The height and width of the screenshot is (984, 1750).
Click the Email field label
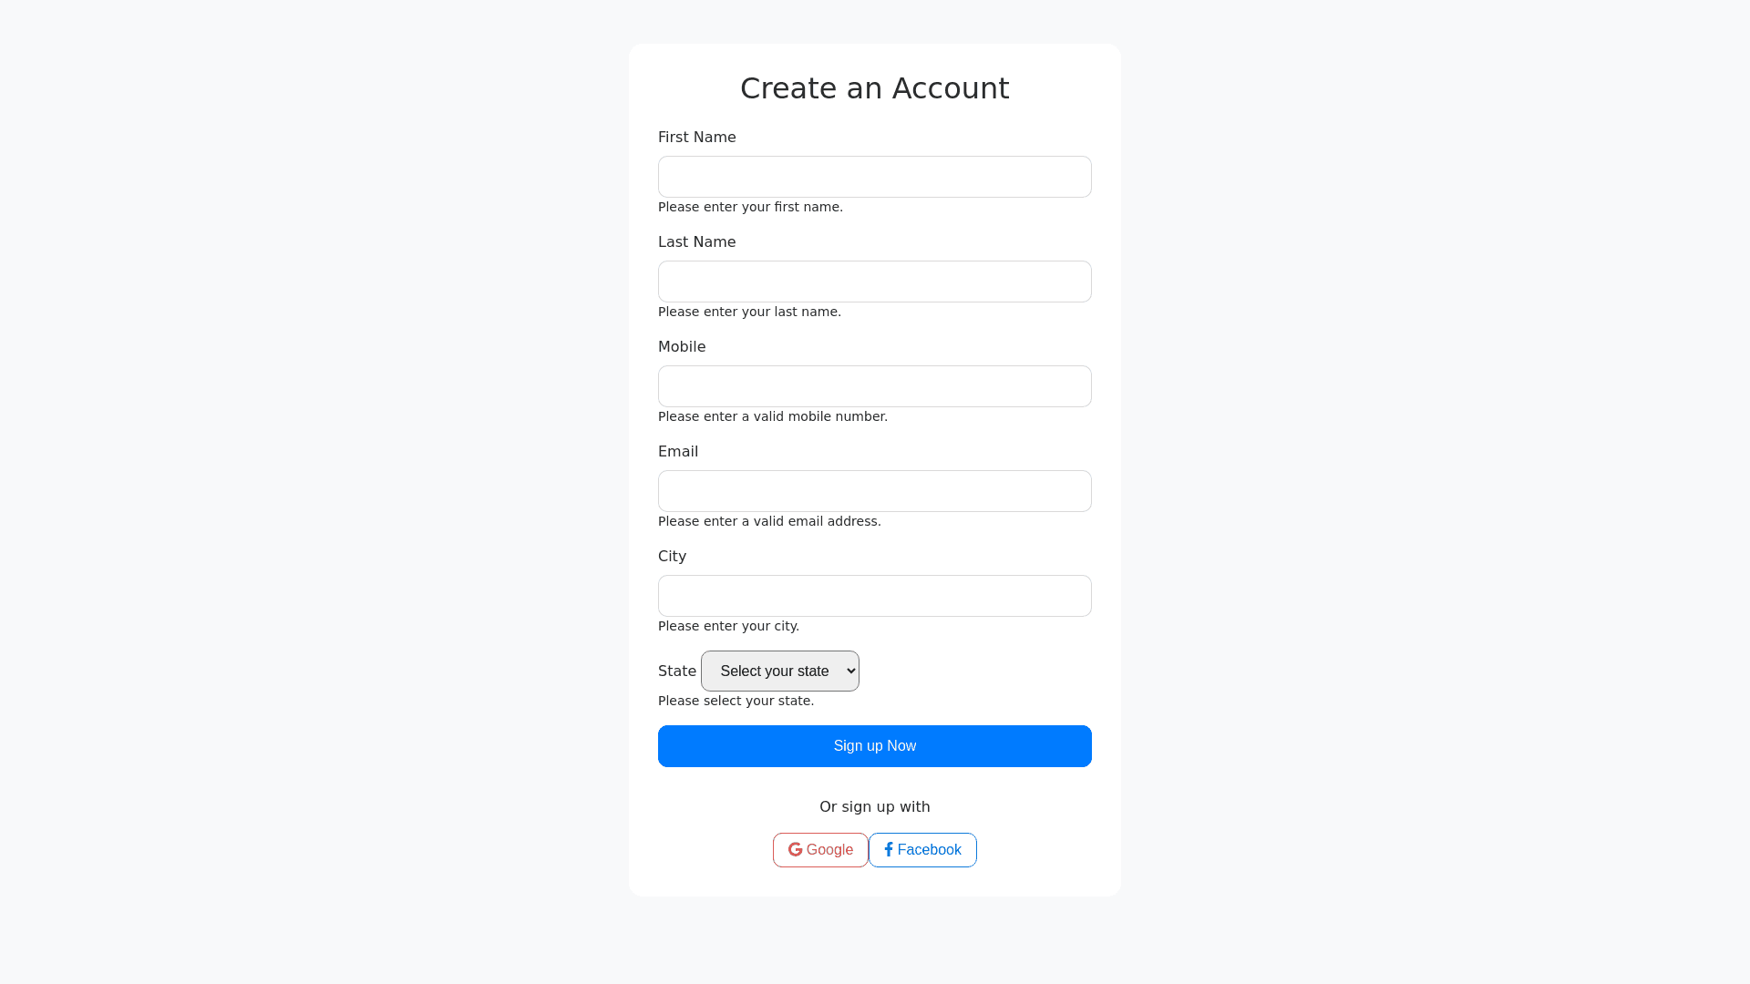pyautogui.click(x=678, y=452)
